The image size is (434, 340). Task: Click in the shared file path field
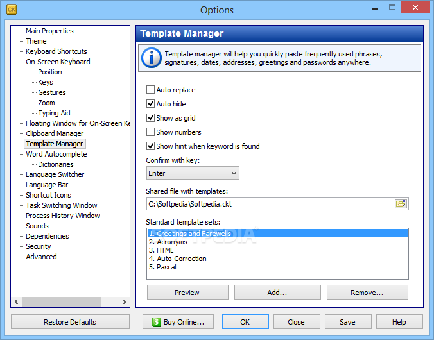click(x=270, y=204)
